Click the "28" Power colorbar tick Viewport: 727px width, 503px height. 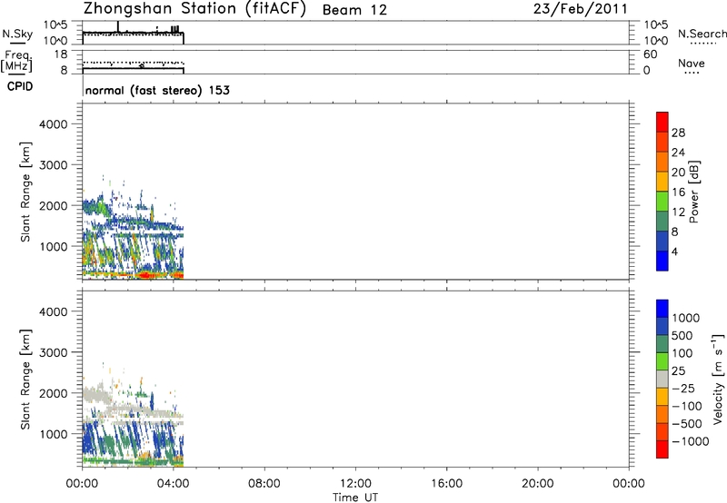[678, 133]
